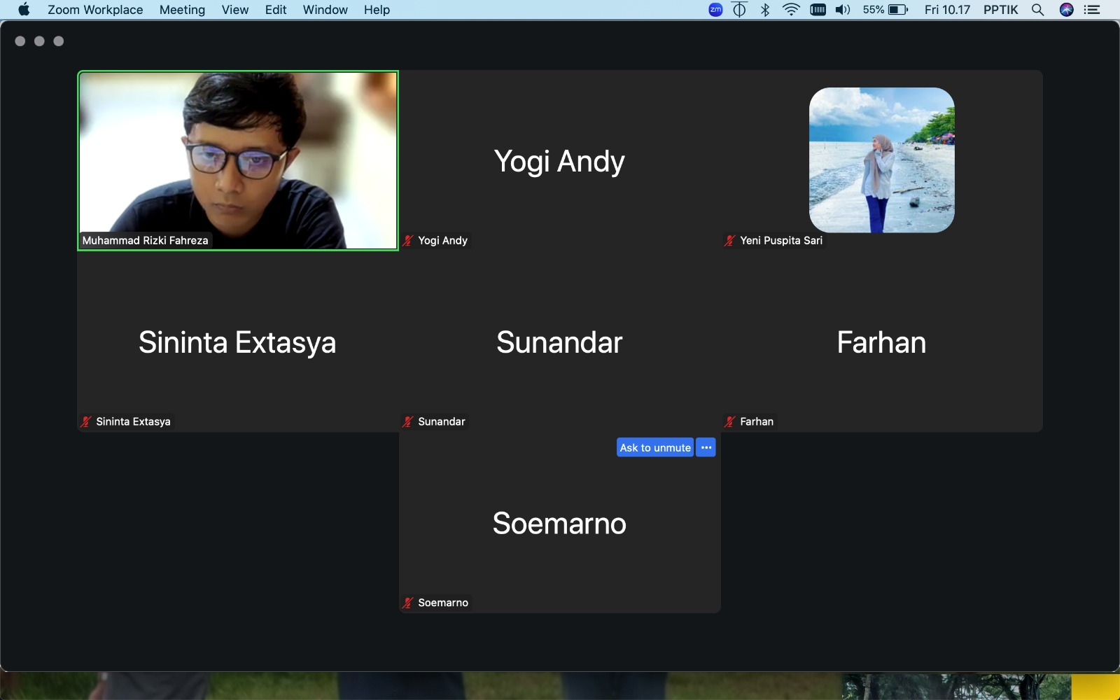The height and width of the screenshot is (700, 1120).
Task: Open the Control Center list icon
Action: point(1092,10)
